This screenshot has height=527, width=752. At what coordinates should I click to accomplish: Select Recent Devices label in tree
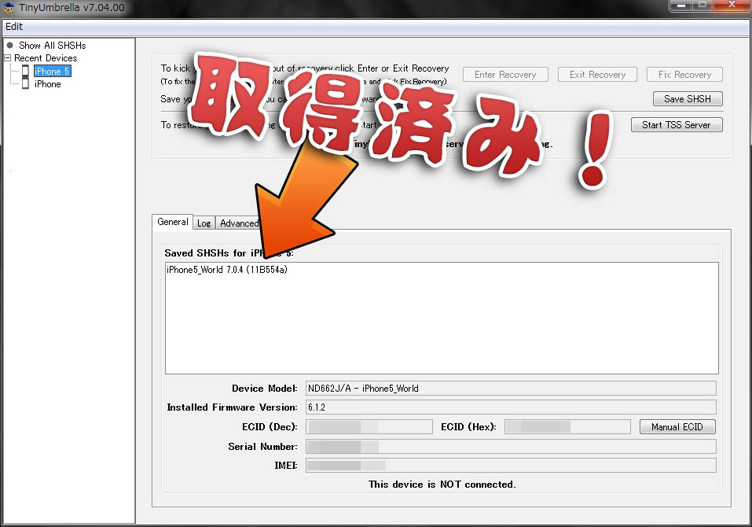(x=46, y=58)
